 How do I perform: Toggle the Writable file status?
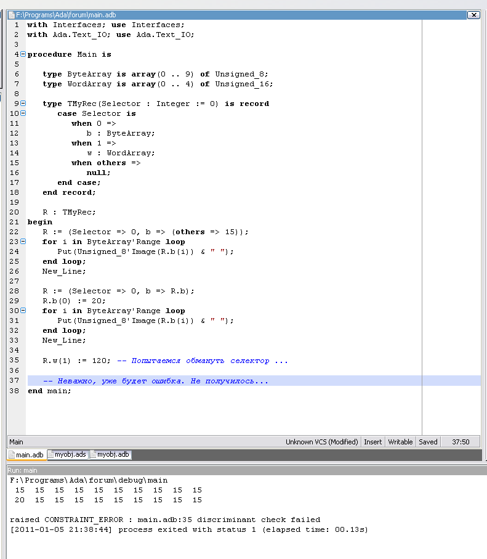click(x=400, y=442)
